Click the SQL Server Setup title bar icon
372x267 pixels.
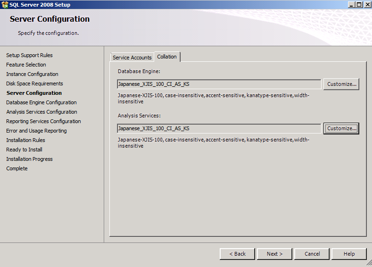[5, 5]
